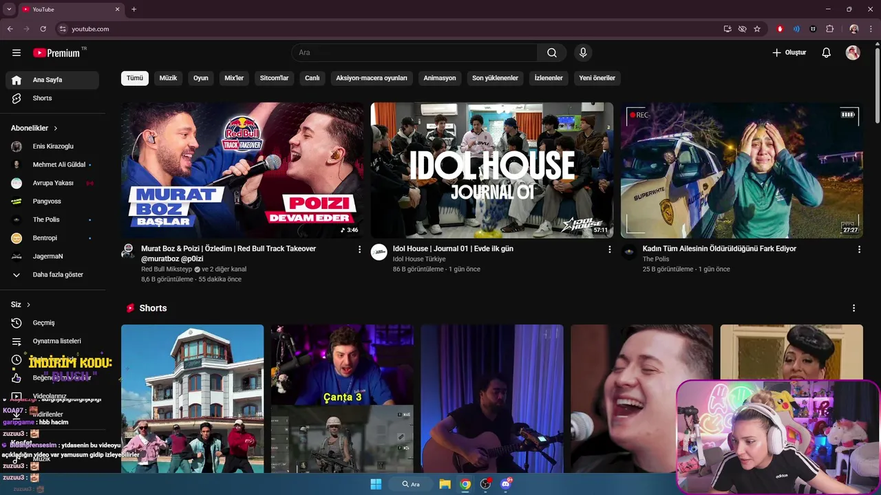Open Pangvoss channel subscription
Screen dimensions: 881x495
point(52,201)
